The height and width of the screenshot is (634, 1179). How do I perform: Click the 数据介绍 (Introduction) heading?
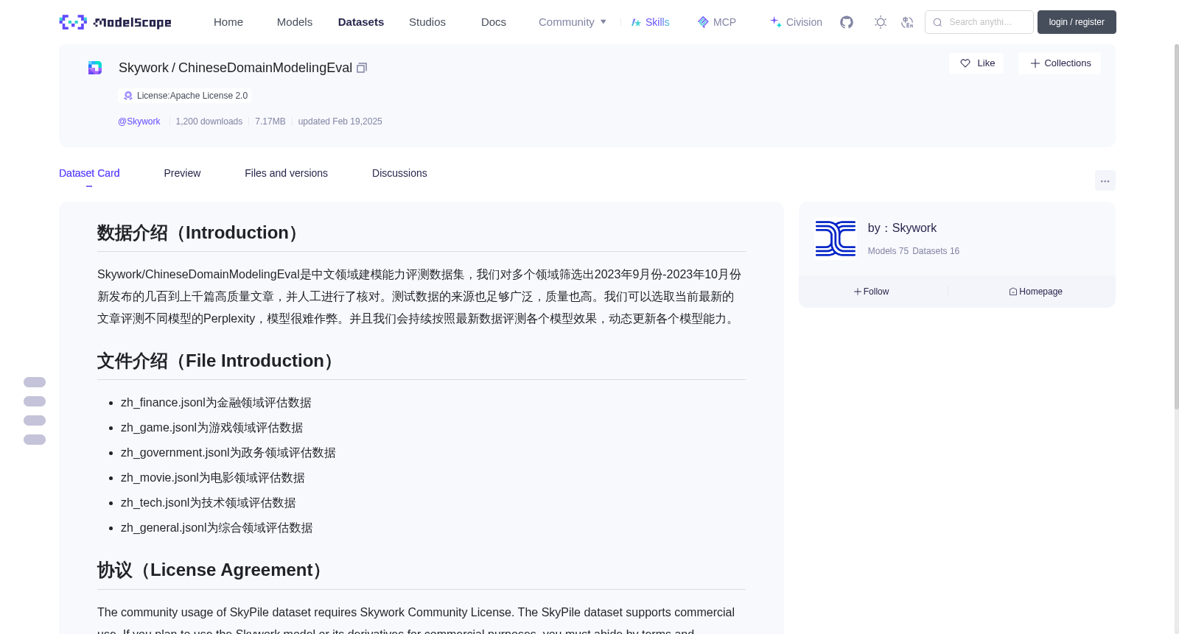[x=201, y=233]
